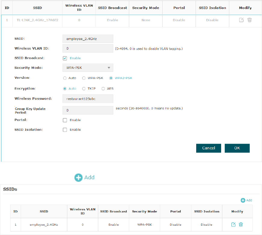
Task: Click the large Add link text
Action: click(90, 177)
